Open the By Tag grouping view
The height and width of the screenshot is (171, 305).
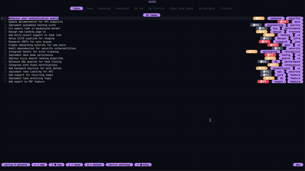[x=139, y=9]
